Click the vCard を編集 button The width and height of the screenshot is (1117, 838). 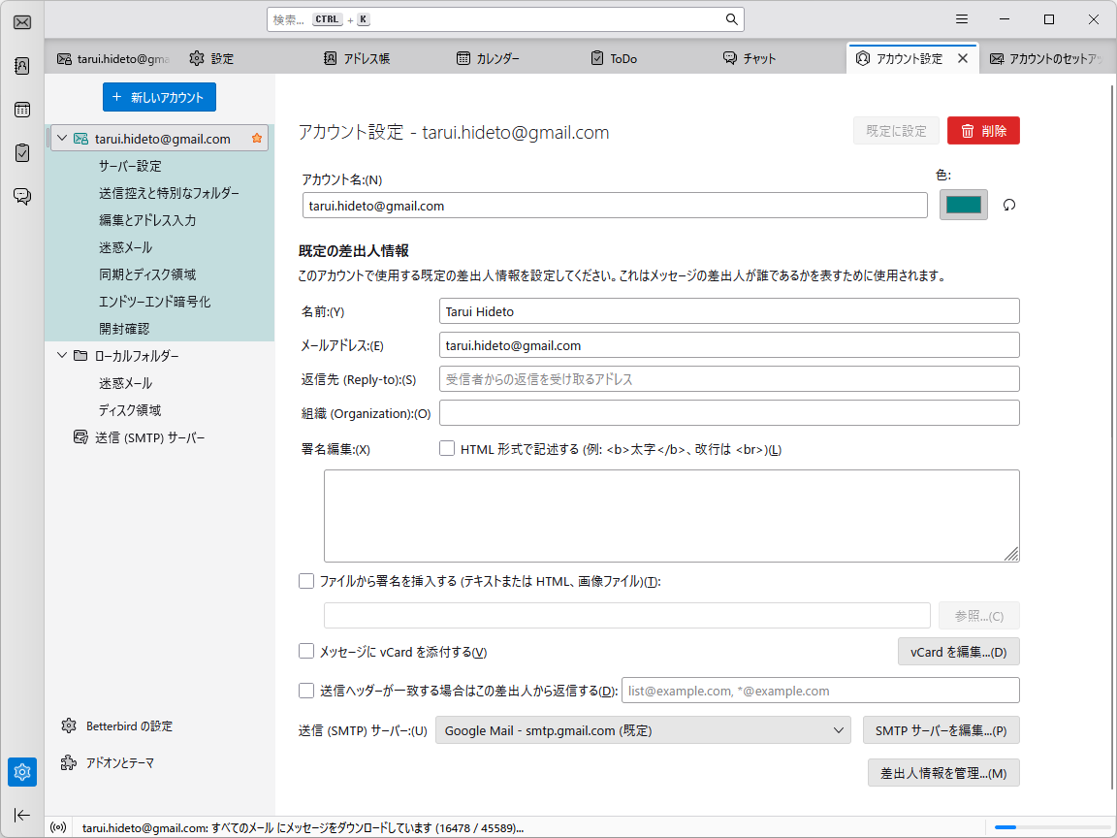click(958, 652)
